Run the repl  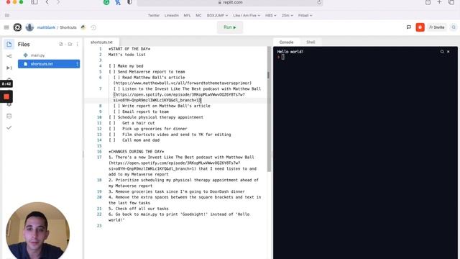pyautogui.click(x=230, y=27)
